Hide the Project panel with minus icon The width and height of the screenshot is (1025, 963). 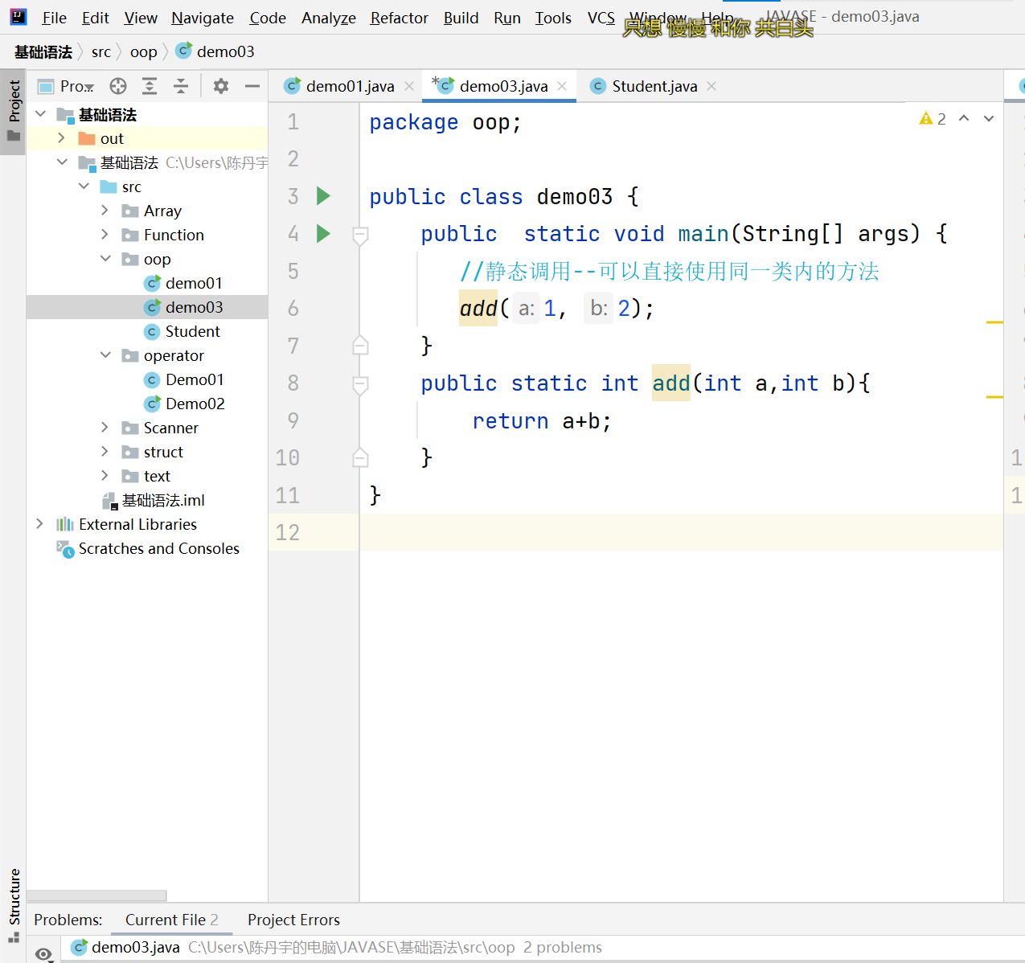[x=252, y=86]
